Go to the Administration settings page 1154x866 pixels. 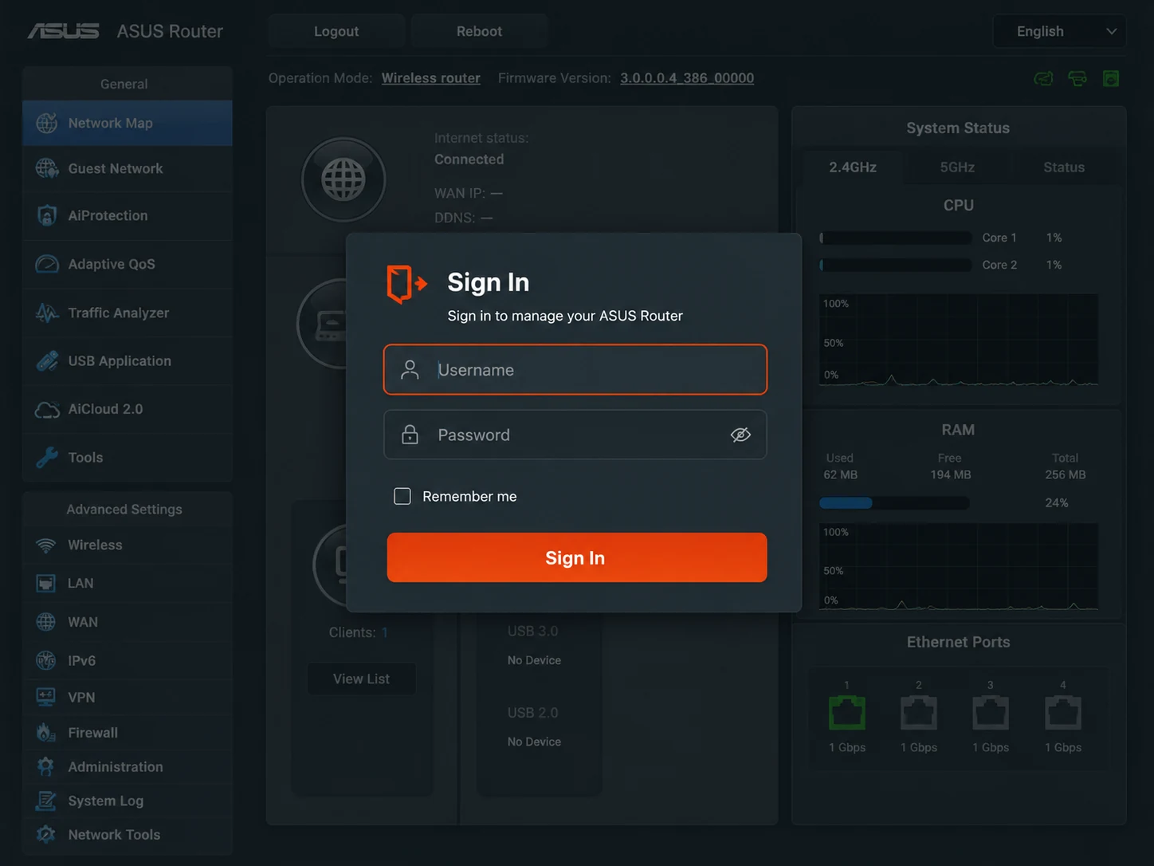128,766
